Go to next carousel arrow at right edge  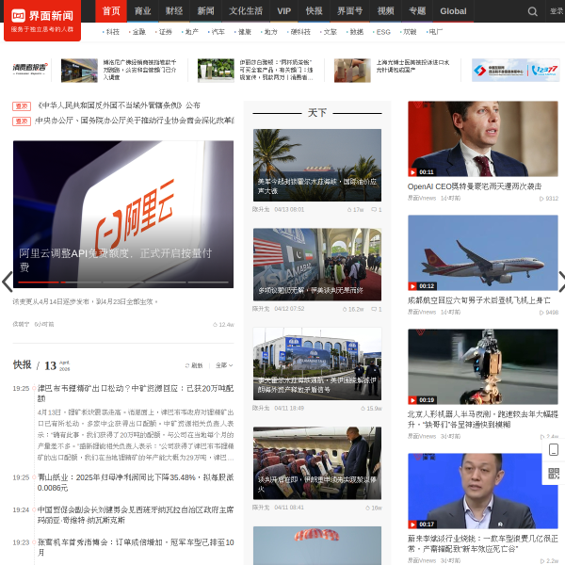561,282
